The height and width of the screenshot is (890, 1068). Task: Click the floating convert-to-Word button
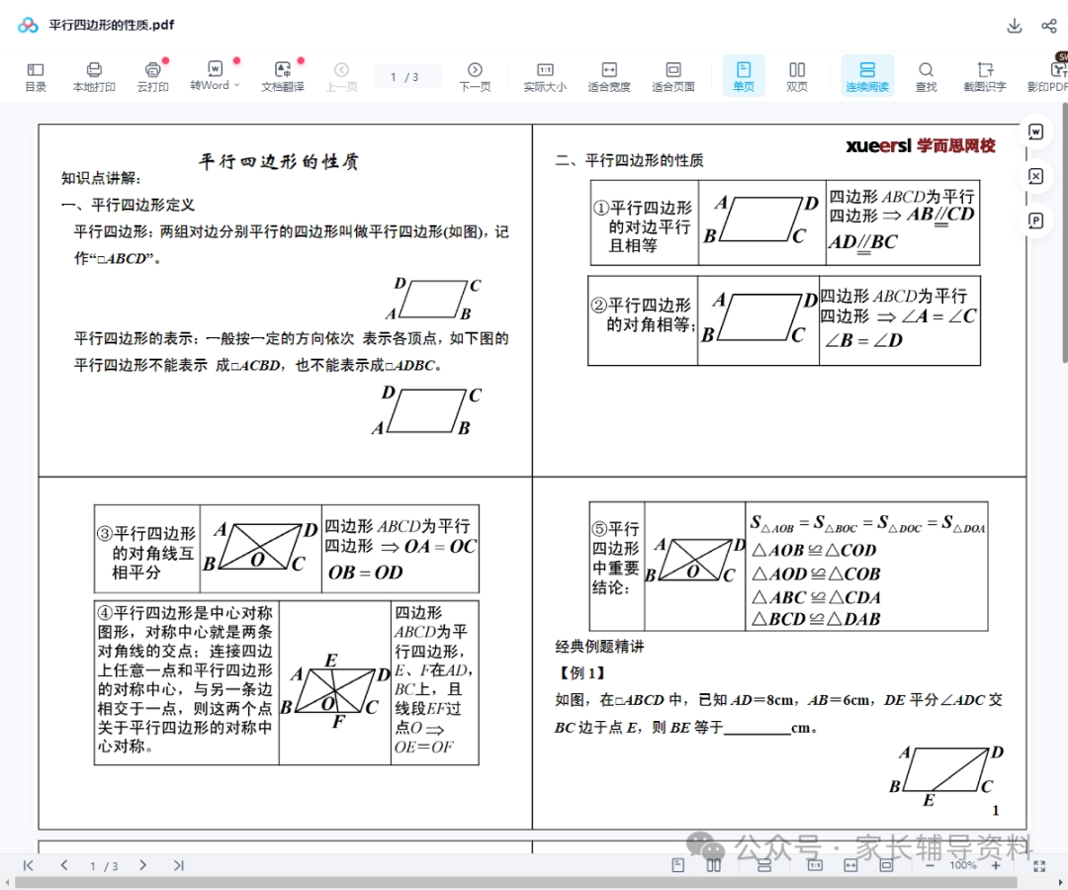[x=1035, y=133]
